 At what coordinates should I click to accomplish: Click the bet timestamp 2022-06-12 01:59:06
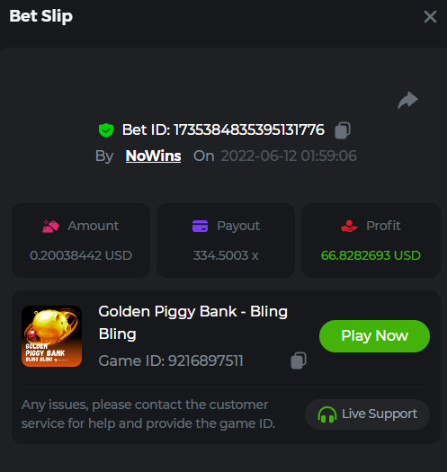(x=289, y=156)
